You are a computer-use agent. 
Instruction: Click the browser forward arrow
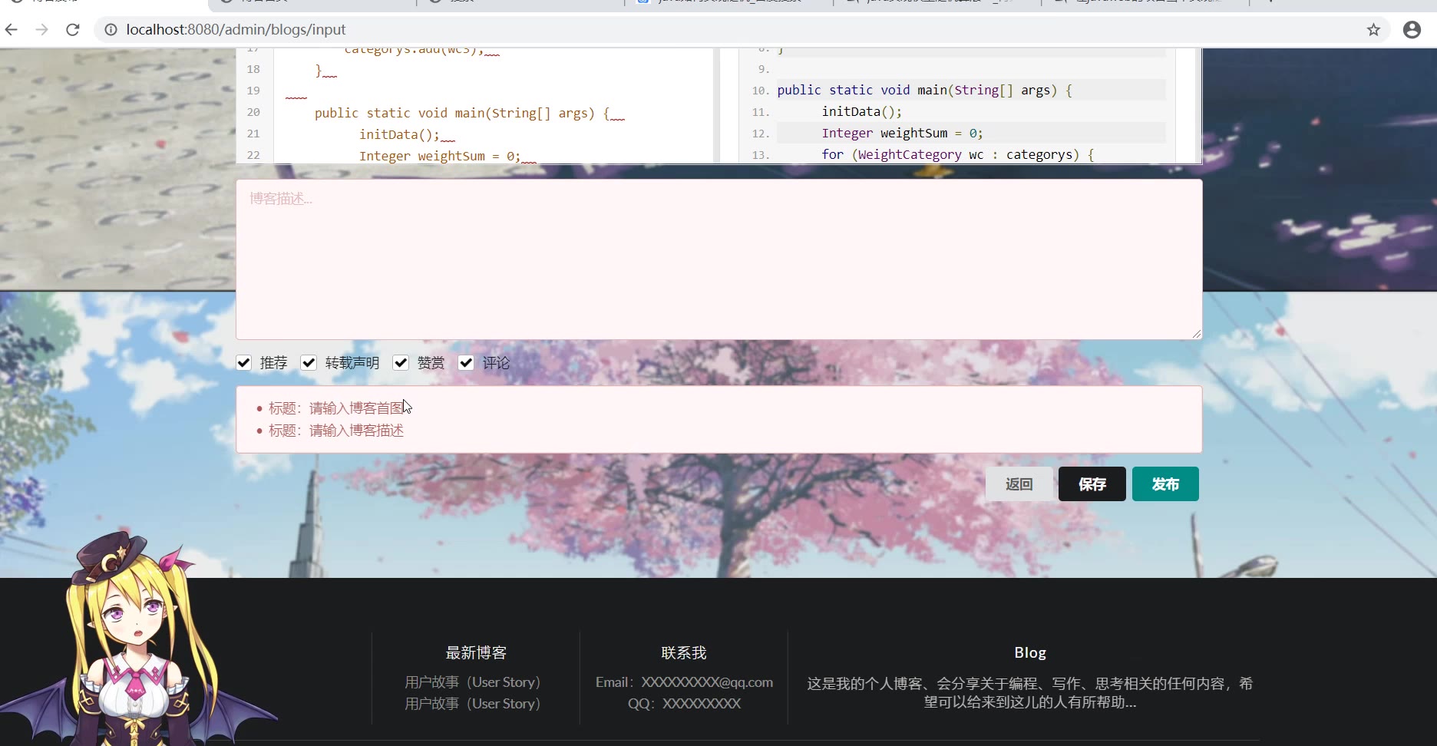(x=42, y=29)
